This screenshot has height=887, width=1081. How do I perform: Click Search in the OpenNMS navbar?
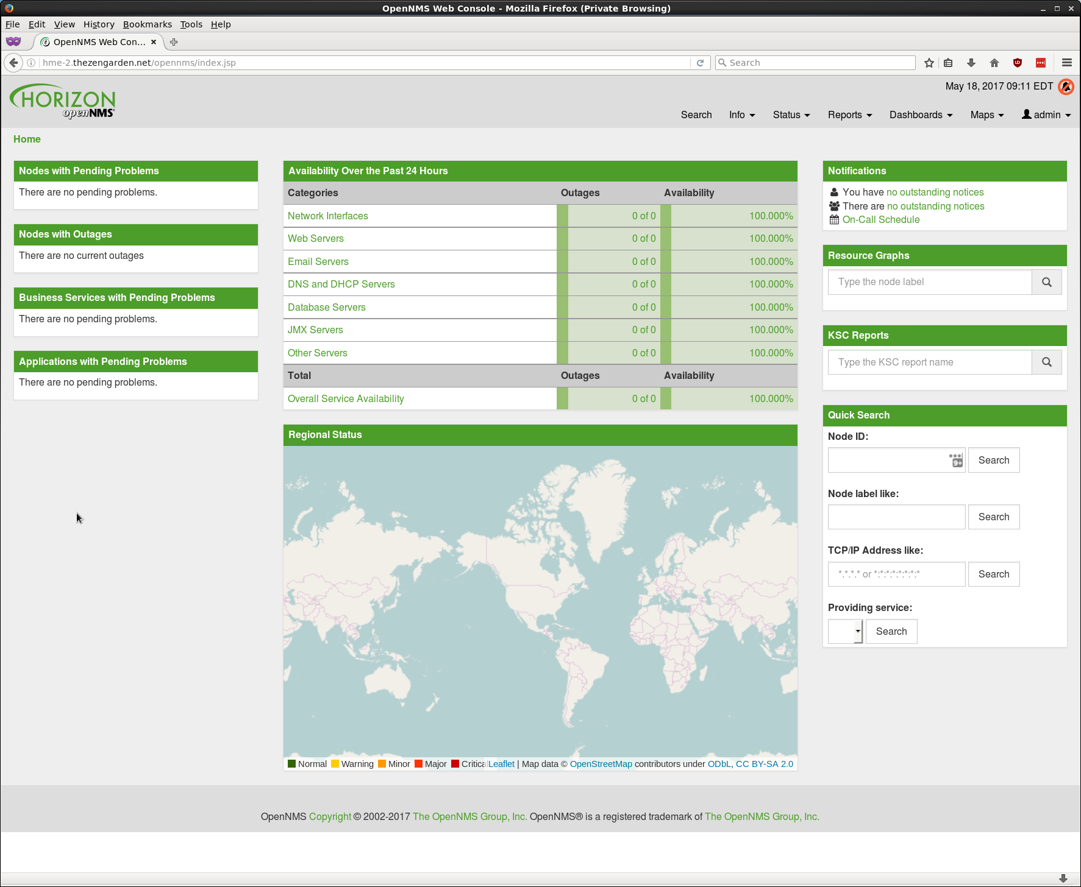[696, 115]
